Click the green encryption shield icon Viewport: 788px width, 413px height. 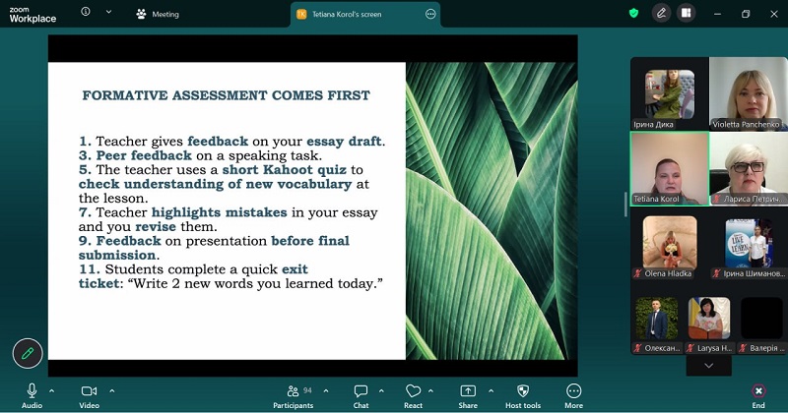tap(634, 14)
